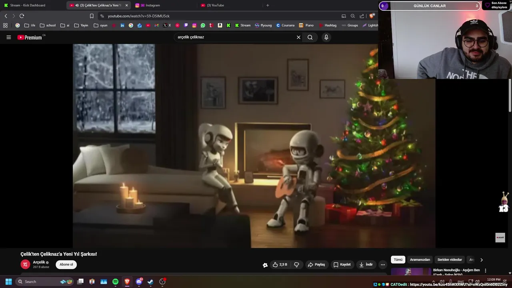Open Spotify from the taskbar
Screen dimensions: 512x288
115,282
